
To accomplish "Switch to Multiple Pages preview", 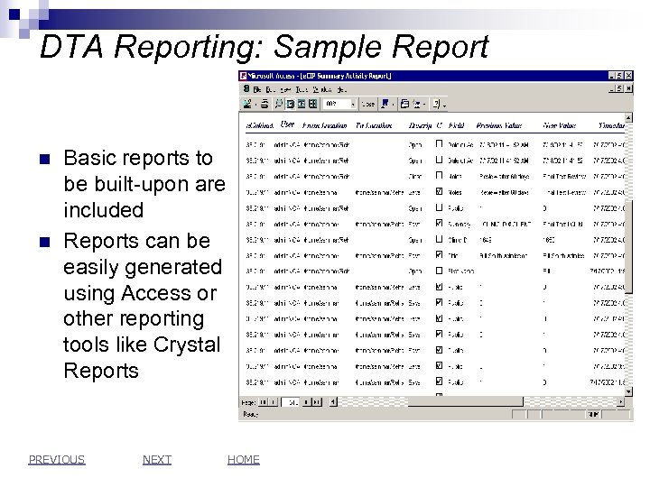I will pyautogui.click(x=312, y=104).
